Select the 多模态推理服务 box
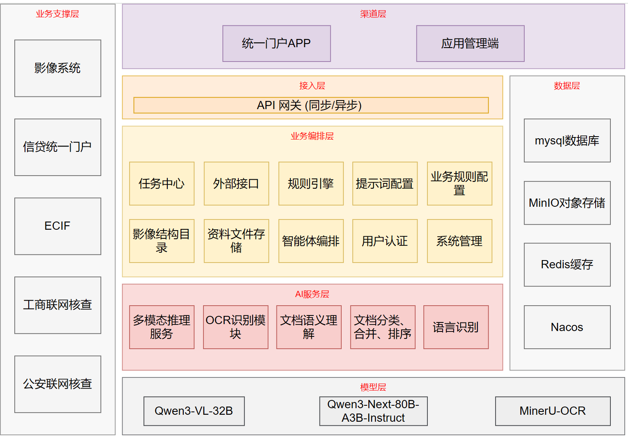 pos(162,327)
